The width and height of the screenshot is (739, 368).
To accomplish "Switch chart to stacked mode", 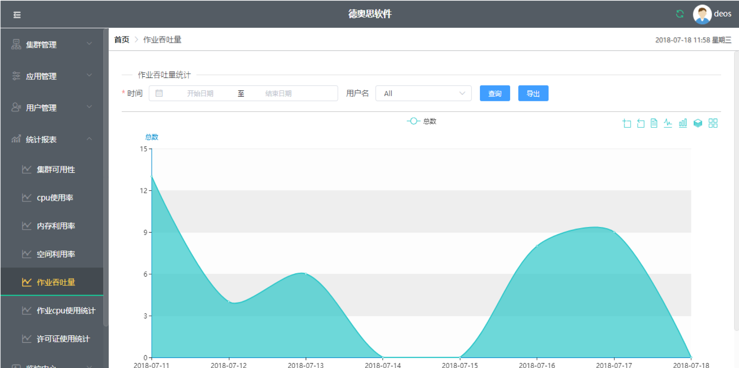I will (698, 123).
